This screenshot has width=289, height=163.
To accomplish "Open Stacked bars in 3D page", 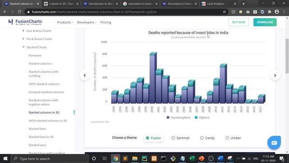I will [x=41, y=137].
